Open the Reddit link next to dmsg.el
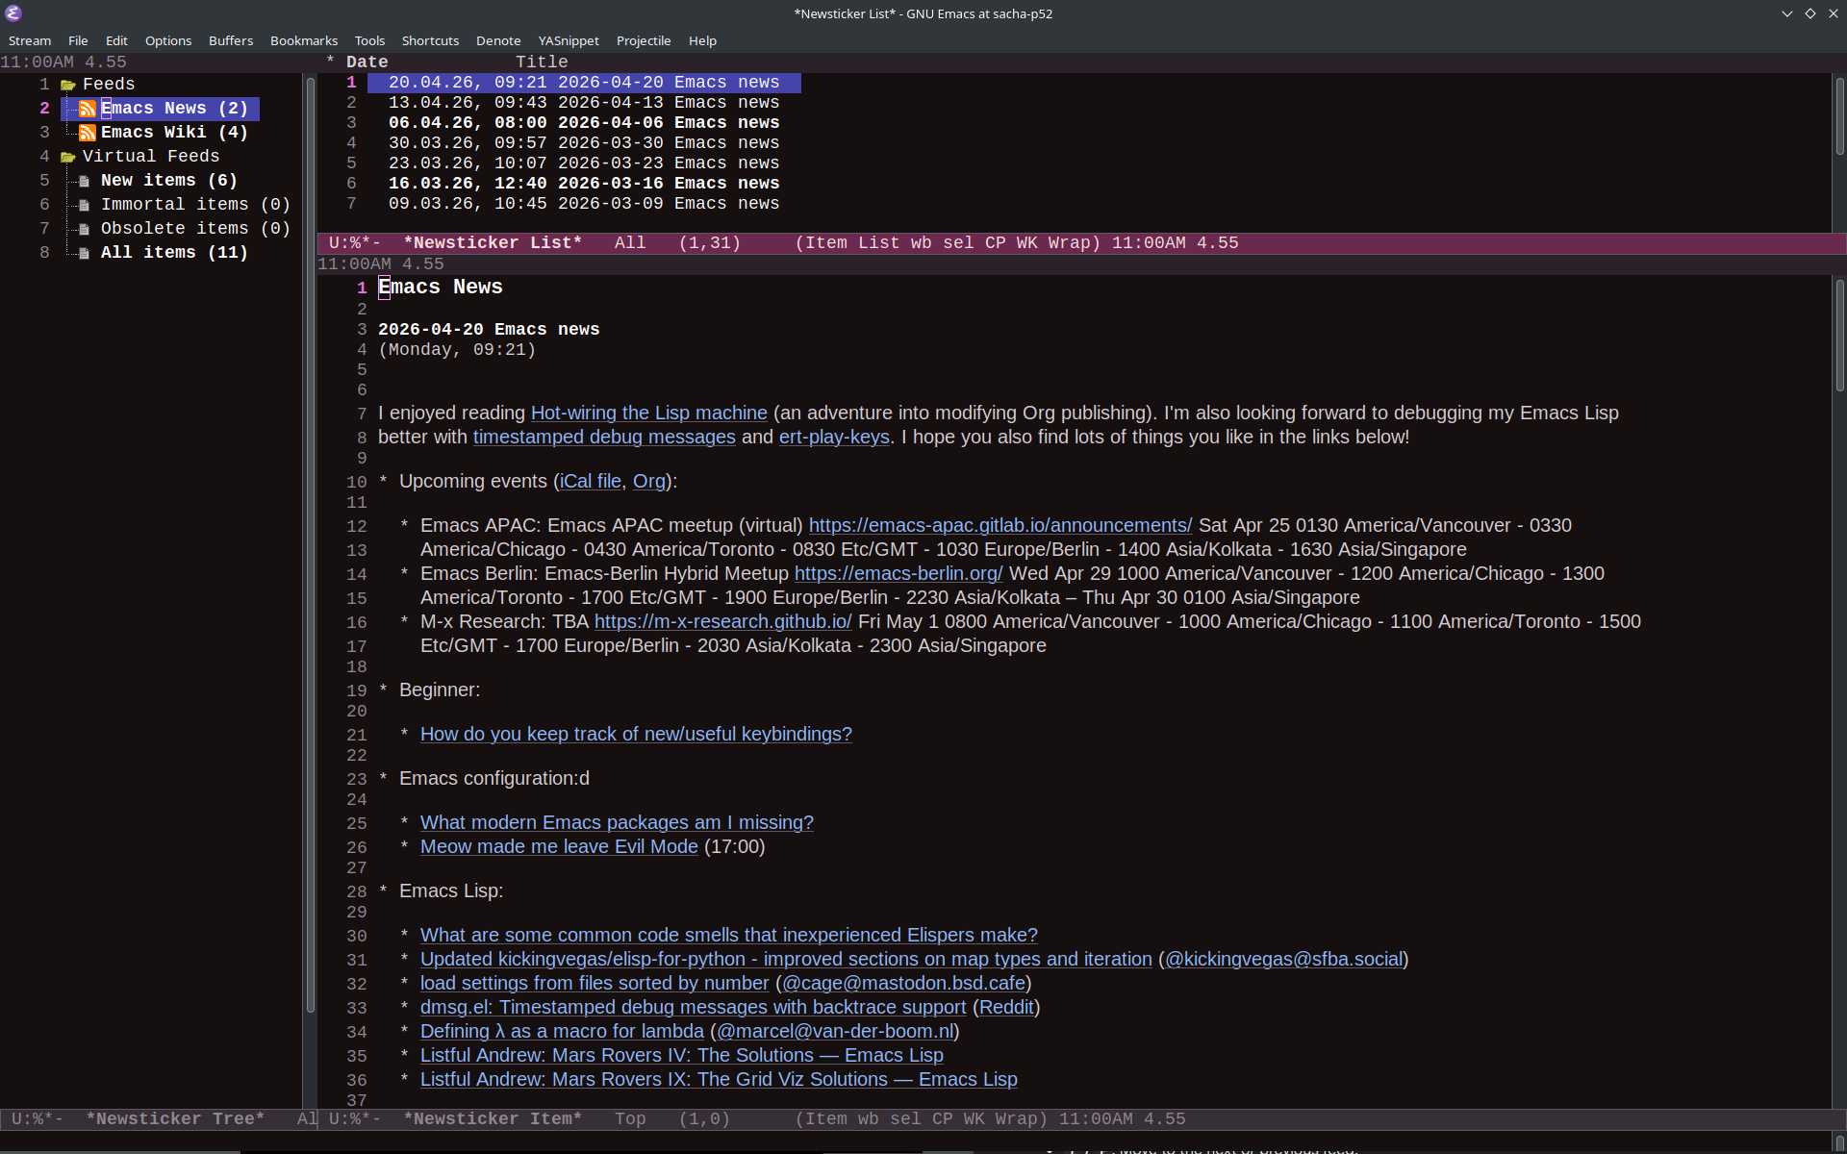This screenshot has width=1847, height=1154. (x=1006, y=1008)
